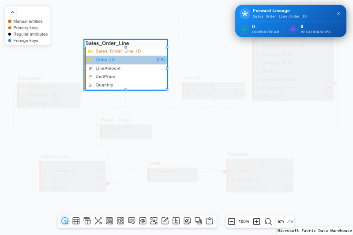This screenshot has height=235, width=353.
Task: Click the dimmed Receipt_Date attribute
Action: [x=277, y=54]
